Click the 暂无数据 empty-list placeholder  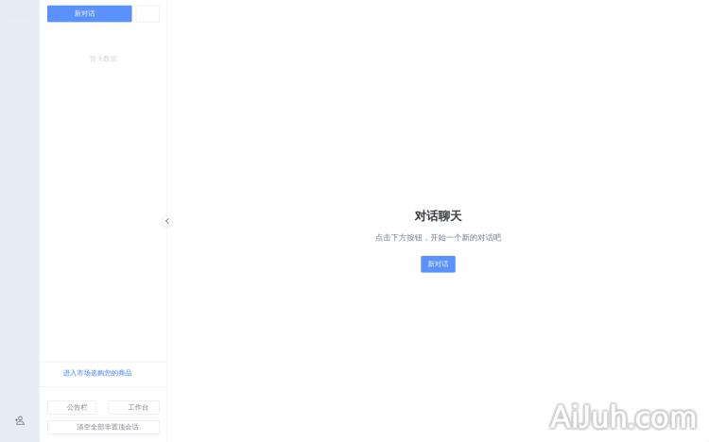coord(103,59)
